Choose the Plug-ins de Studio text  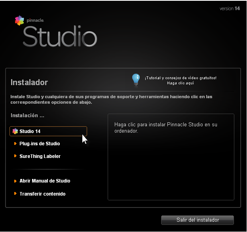(40, 144)
